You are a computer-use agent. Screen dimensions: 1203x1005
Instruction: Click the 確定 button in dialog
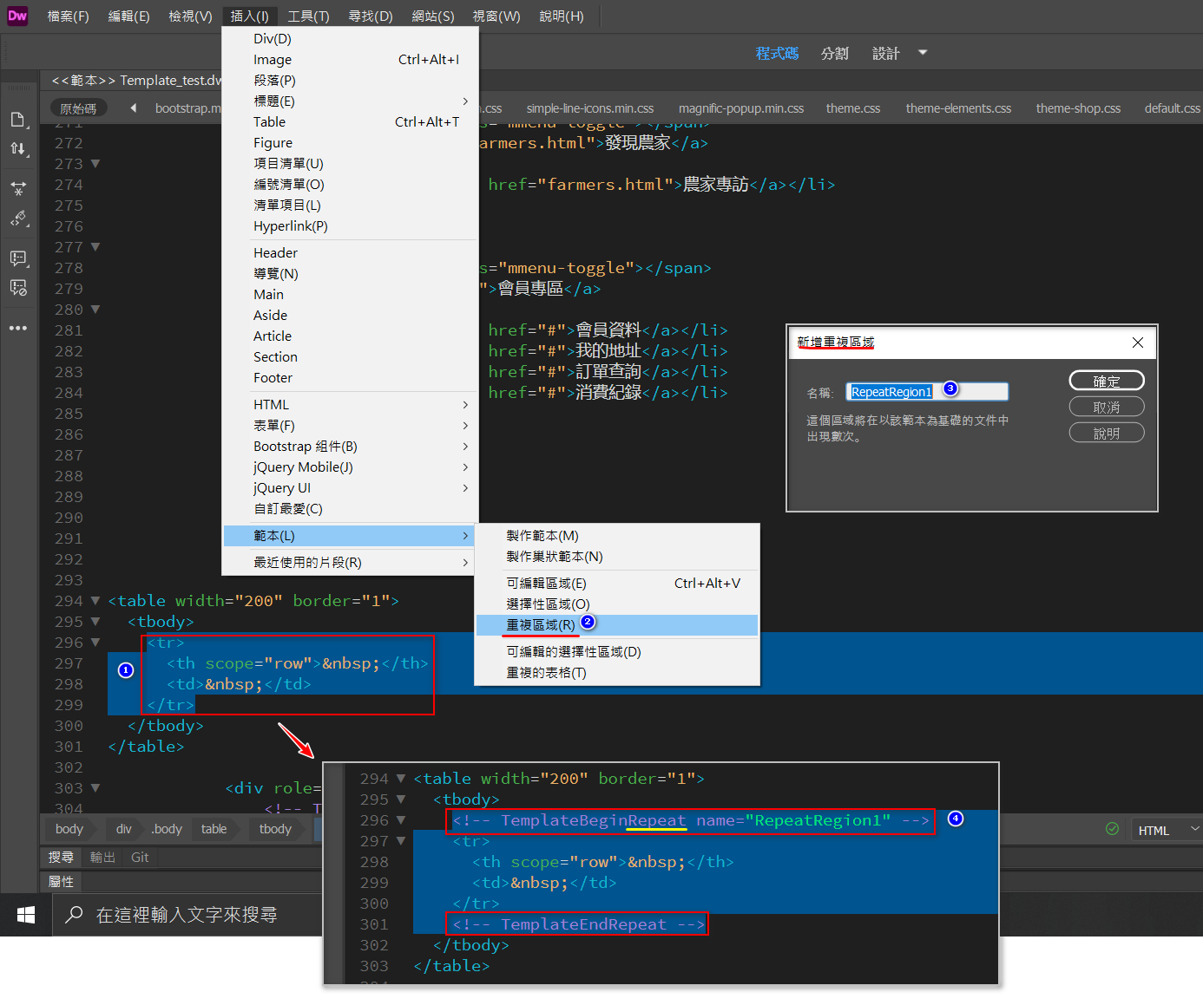click(1107, 380)
